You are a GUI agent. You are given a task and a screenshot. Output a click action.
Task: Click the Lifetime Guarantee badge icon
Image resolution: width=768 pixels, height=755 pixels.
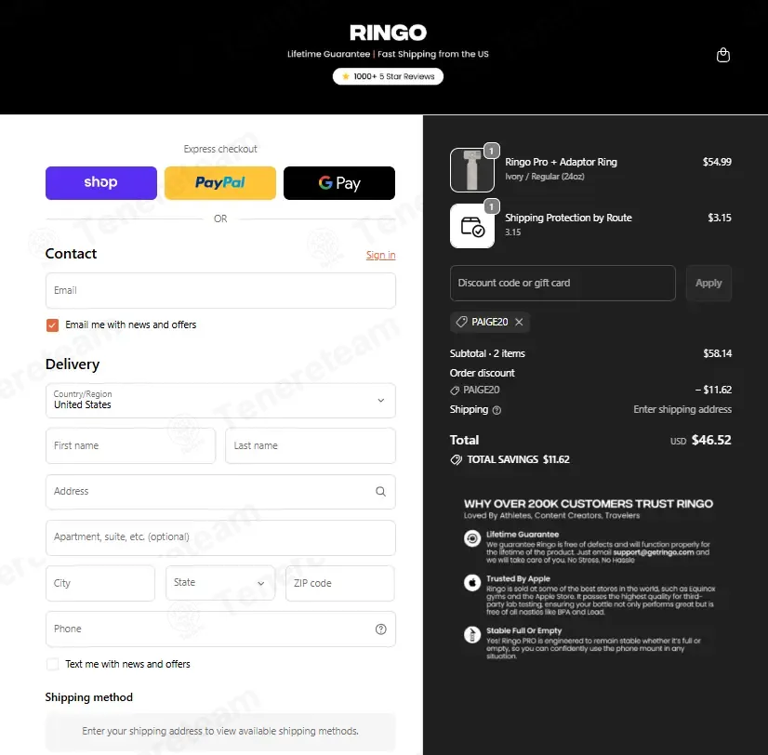tap(472, 538)
